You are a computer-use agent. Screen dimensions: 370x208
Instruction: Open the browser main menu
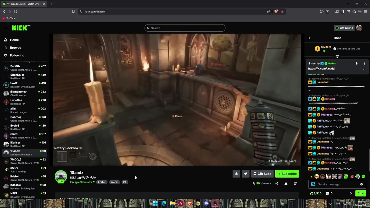[366, 12]
